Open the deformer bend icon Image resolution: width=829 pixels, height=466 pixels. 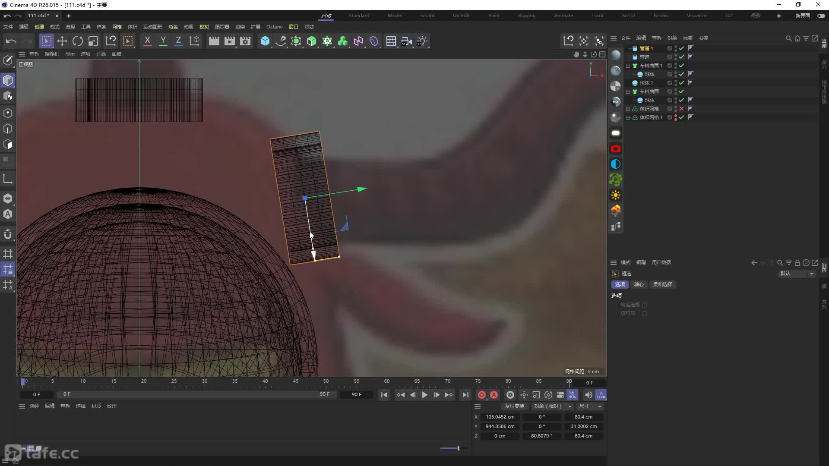point(374,41)
